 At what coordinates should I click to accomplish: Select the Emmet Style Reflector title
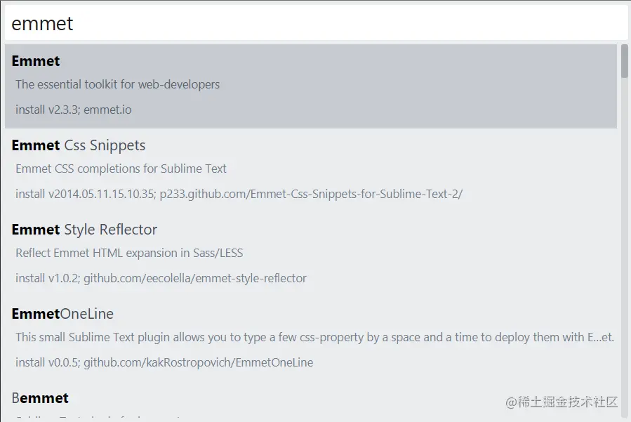click(84, 230)
